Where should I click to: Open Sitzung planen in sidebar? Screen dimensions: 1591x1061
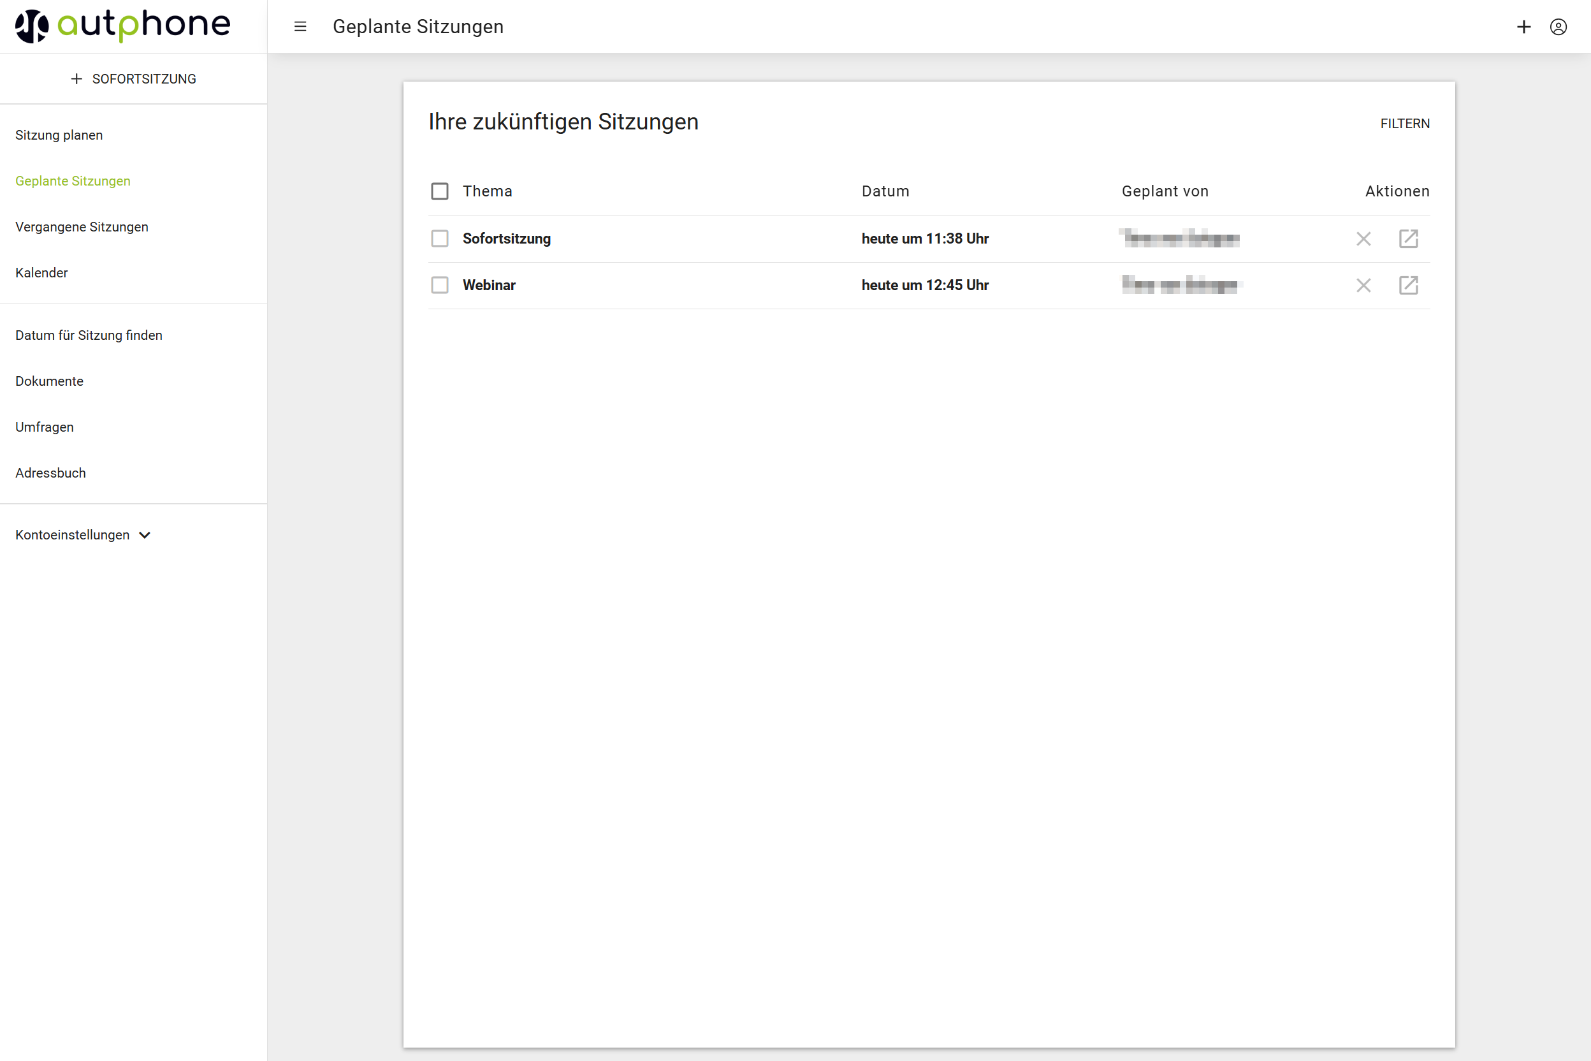pyautogui.click(x=59, y=135)
